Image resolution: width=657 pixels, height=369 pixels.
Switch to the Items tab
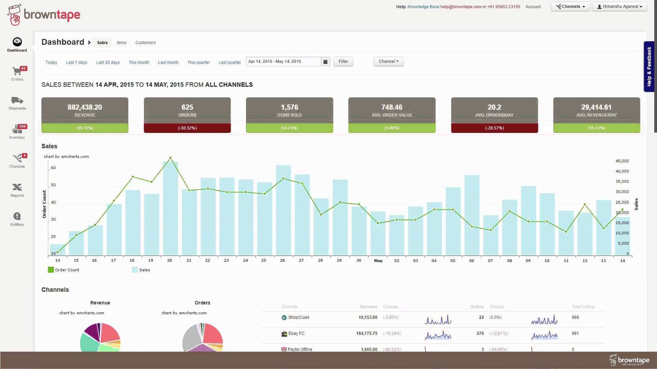(x=121, y=43)
